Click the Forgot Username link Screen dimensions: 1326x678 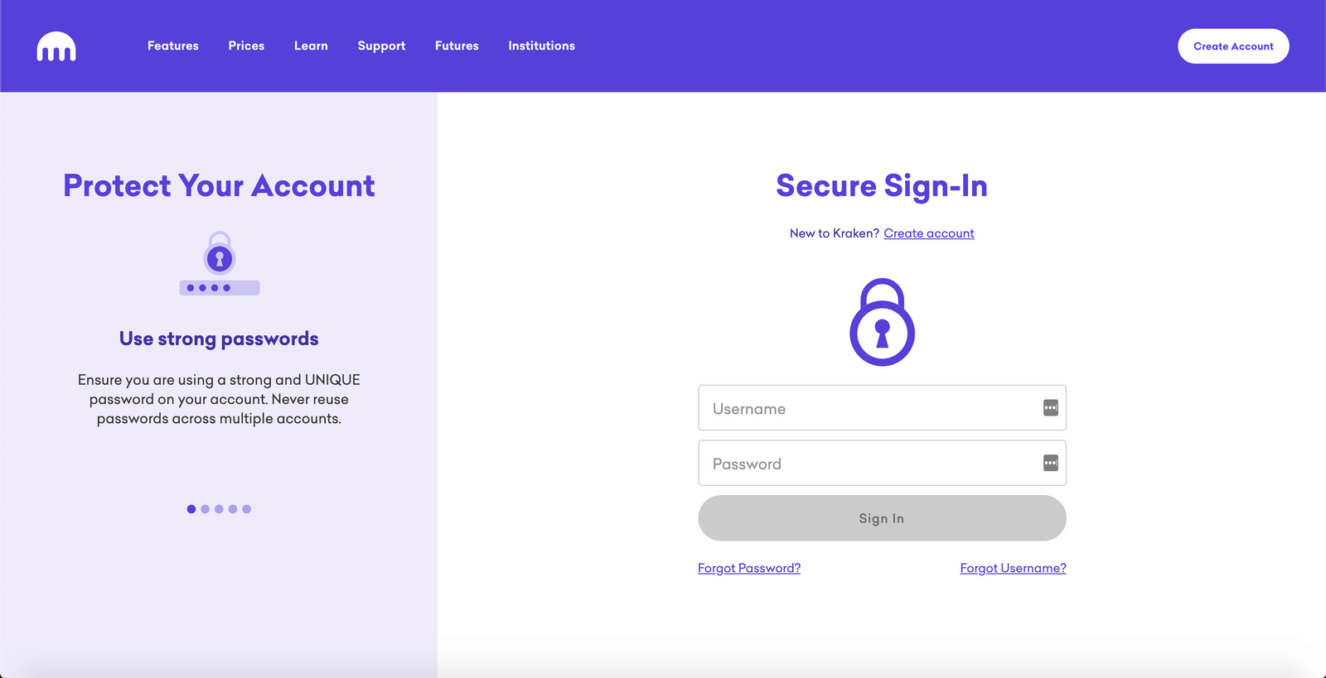coord(1012,568)
